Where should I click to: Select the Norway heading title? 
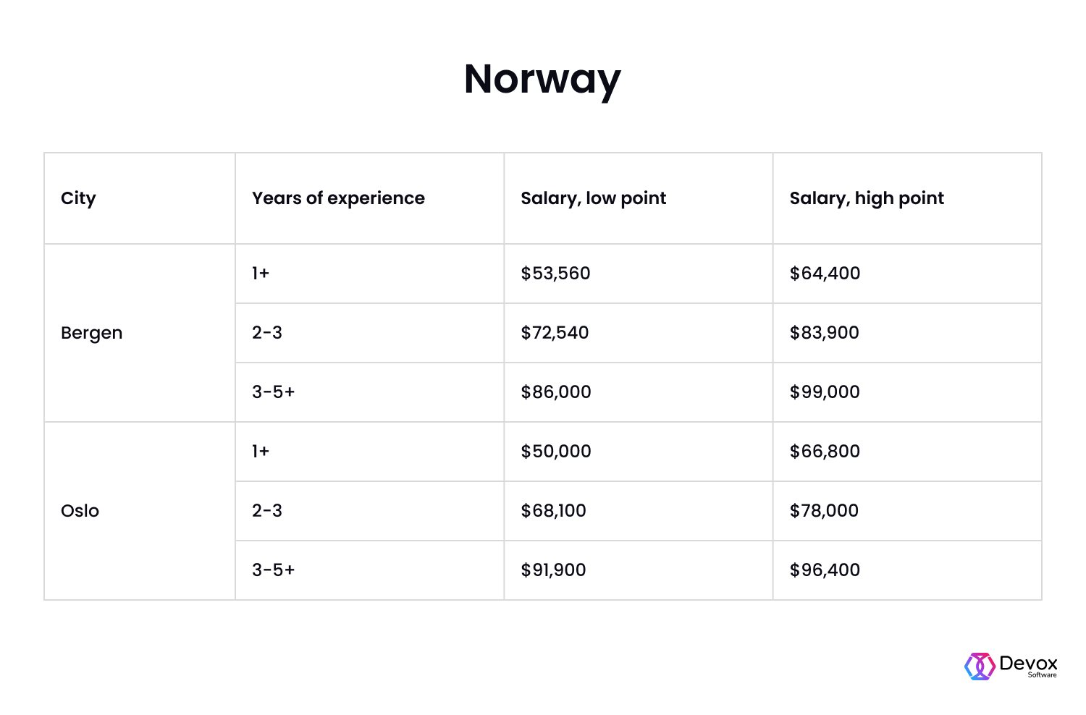542,79
